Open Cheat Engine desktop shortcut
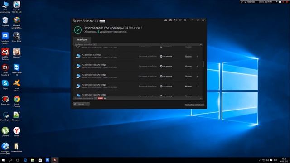The height and width of the screenshot is (163, 290). click(5, 116)
